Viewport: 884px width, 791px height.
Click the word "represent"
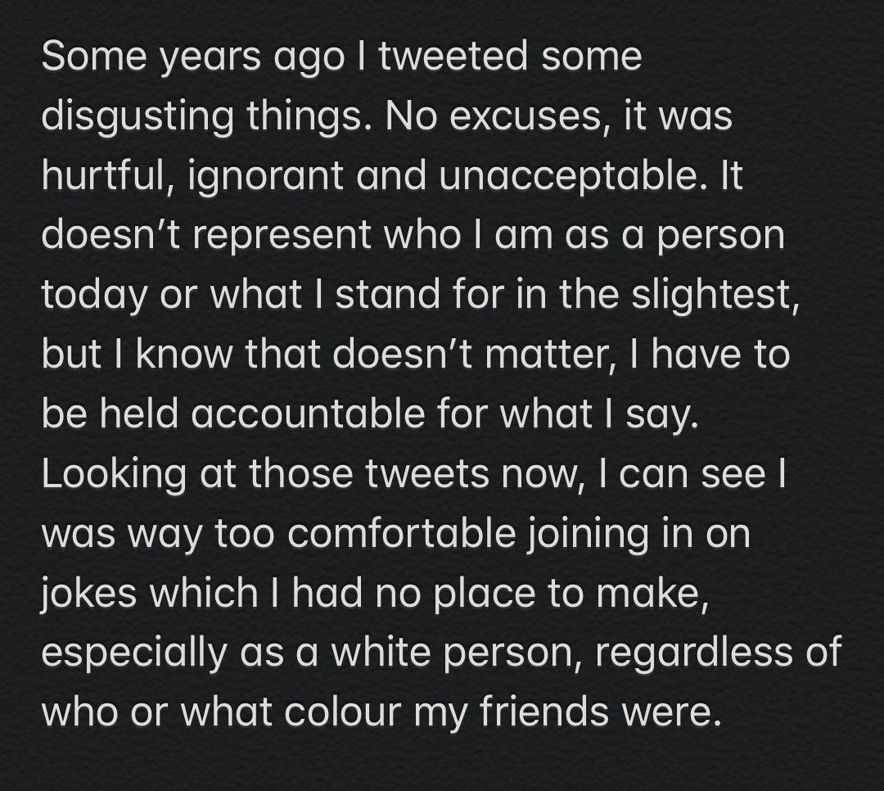(x=282, y=237)
